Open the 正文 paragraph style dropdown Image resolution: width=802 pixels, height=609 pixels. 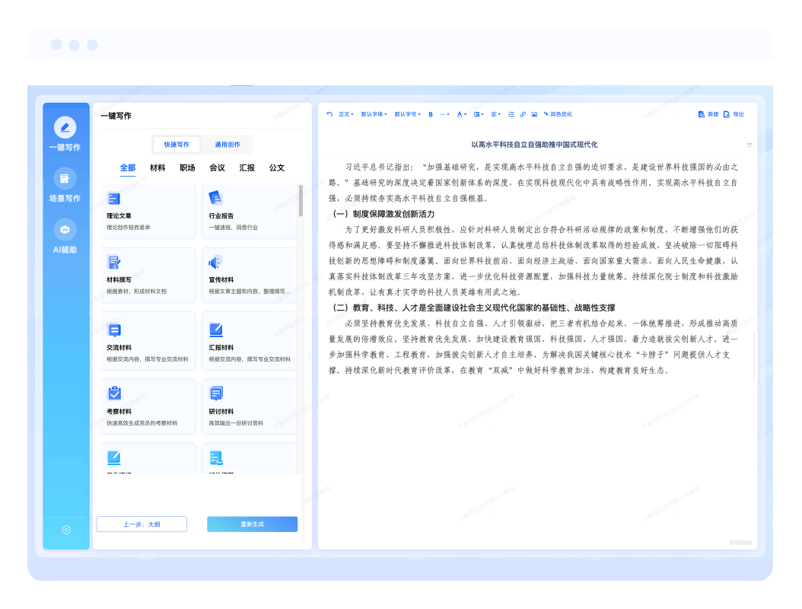(346, 114)
